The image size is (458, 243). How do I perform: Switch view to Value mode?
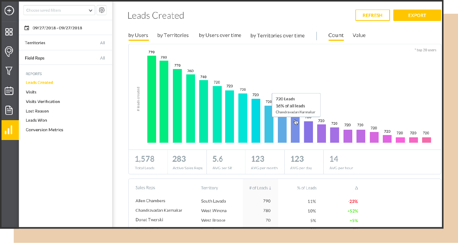[359, 35]
